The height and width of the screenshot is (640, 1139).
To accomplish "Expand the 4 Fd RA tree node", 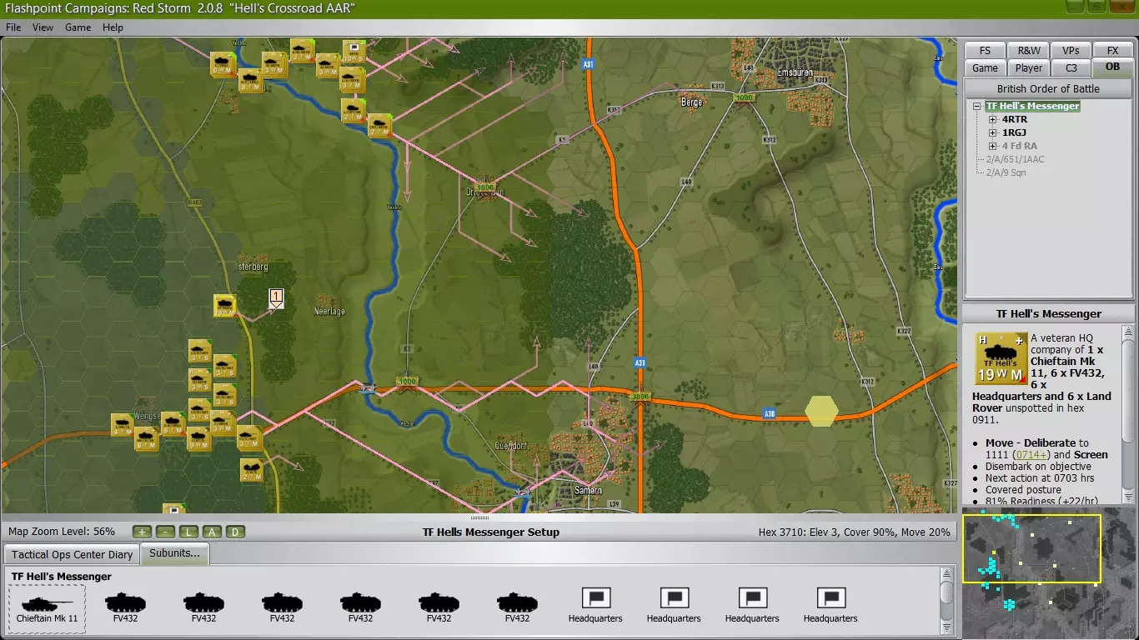I will (992, 147).
